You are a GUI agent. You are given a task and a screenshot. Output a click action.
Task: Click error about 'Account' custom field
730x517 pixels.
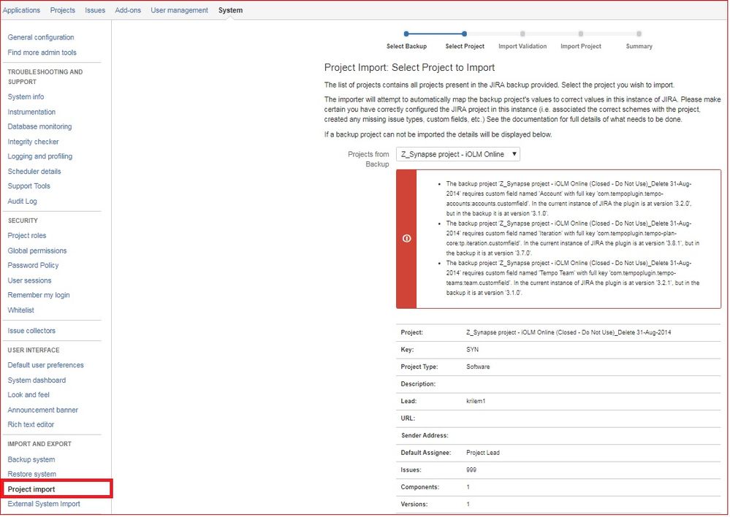[569, 199]
